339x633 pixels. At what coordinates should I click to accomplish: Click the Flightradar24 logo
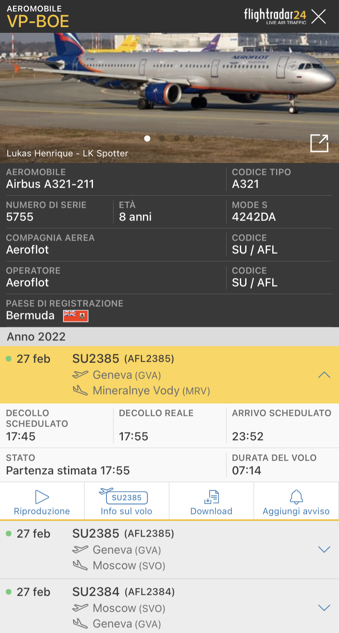coord(275,16)
